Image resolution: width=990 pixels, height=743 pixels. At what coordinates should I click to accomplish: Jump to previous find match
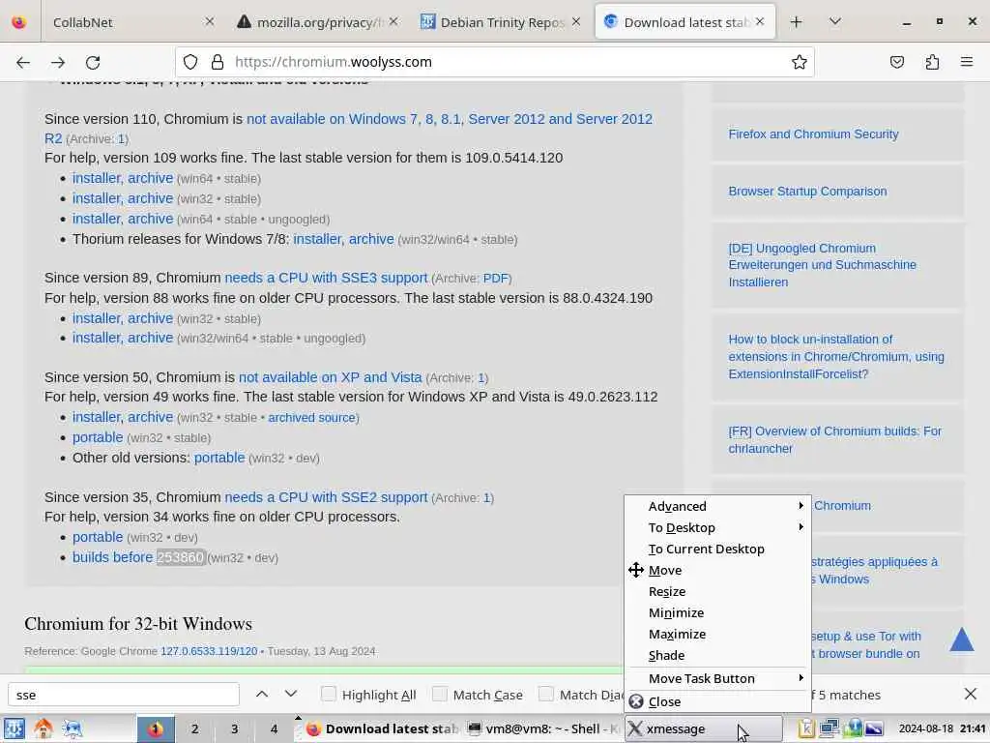tap(262, 695)
